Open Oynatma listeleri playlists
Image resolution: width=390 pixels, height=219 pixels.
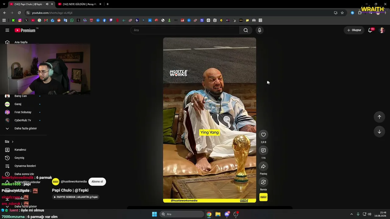(25, 166)
